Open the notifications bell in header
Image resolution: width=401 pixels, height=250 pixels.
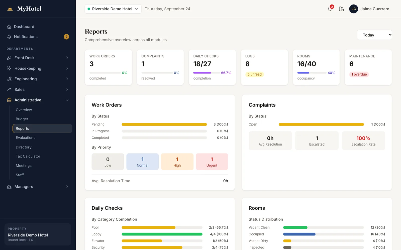coord(330,9)
